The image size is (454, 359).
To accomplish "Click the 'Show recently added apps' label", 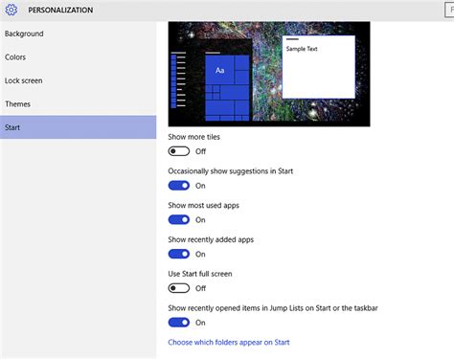I will [211, 239].
